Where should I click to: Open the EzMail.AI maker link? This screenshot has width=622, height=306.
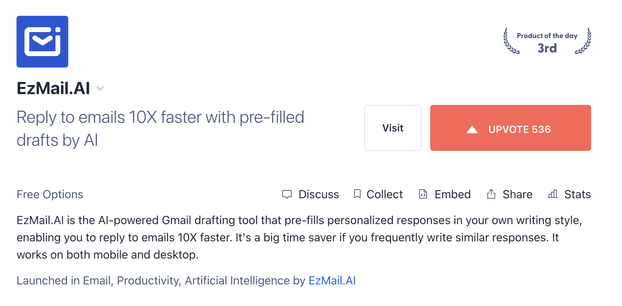[332, 280]
